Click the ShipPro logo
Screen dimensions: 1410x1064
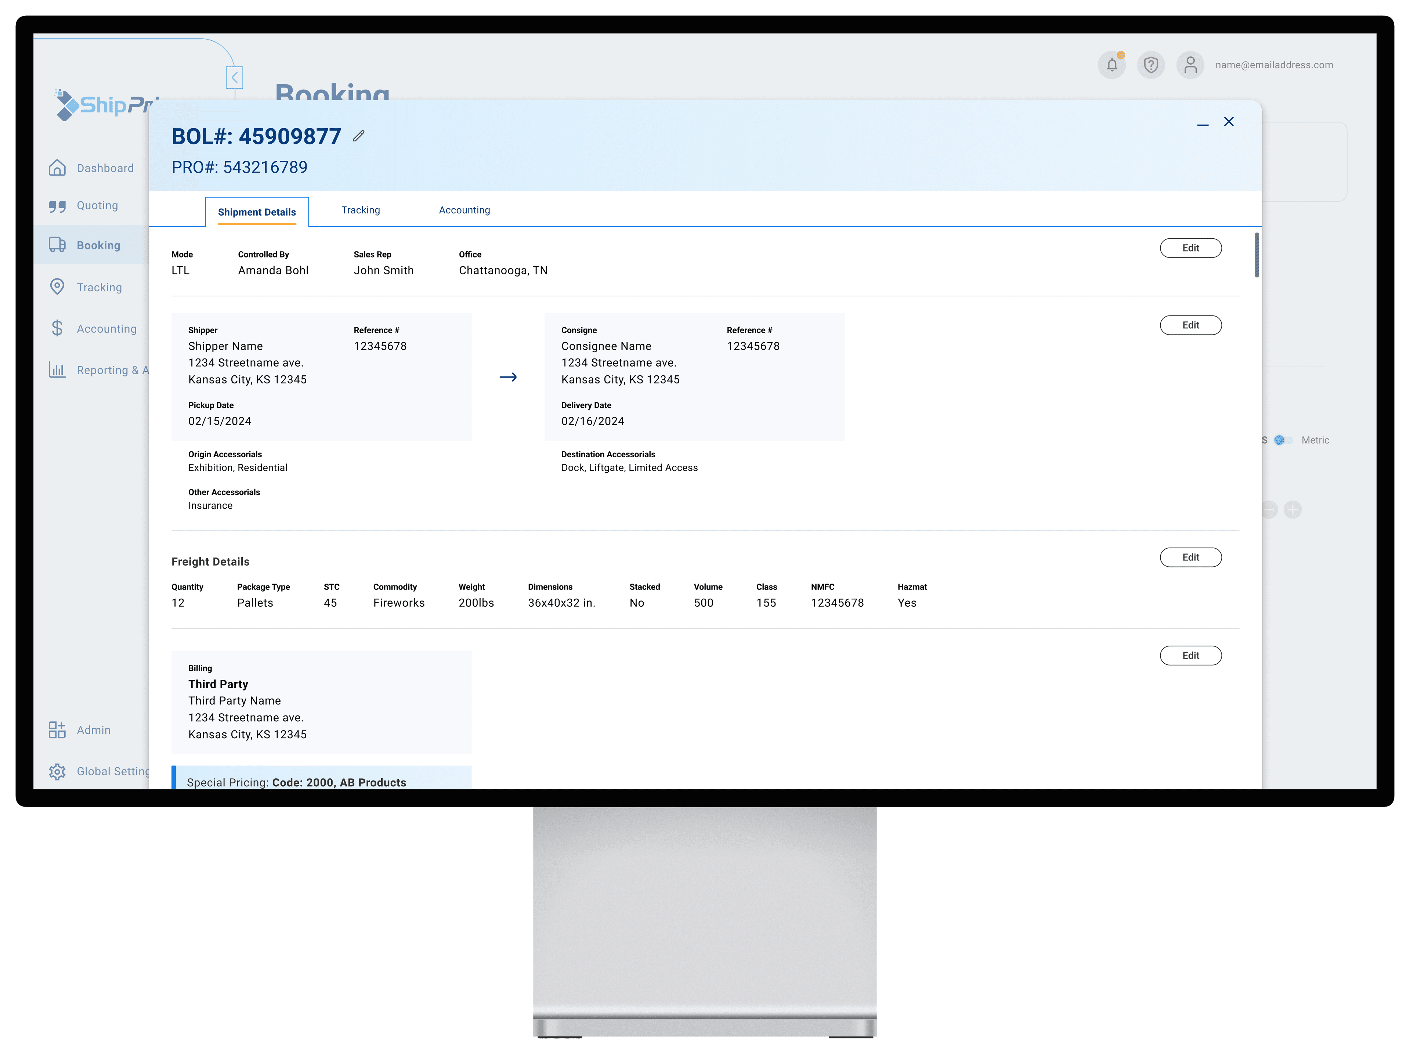pos(107,105)
